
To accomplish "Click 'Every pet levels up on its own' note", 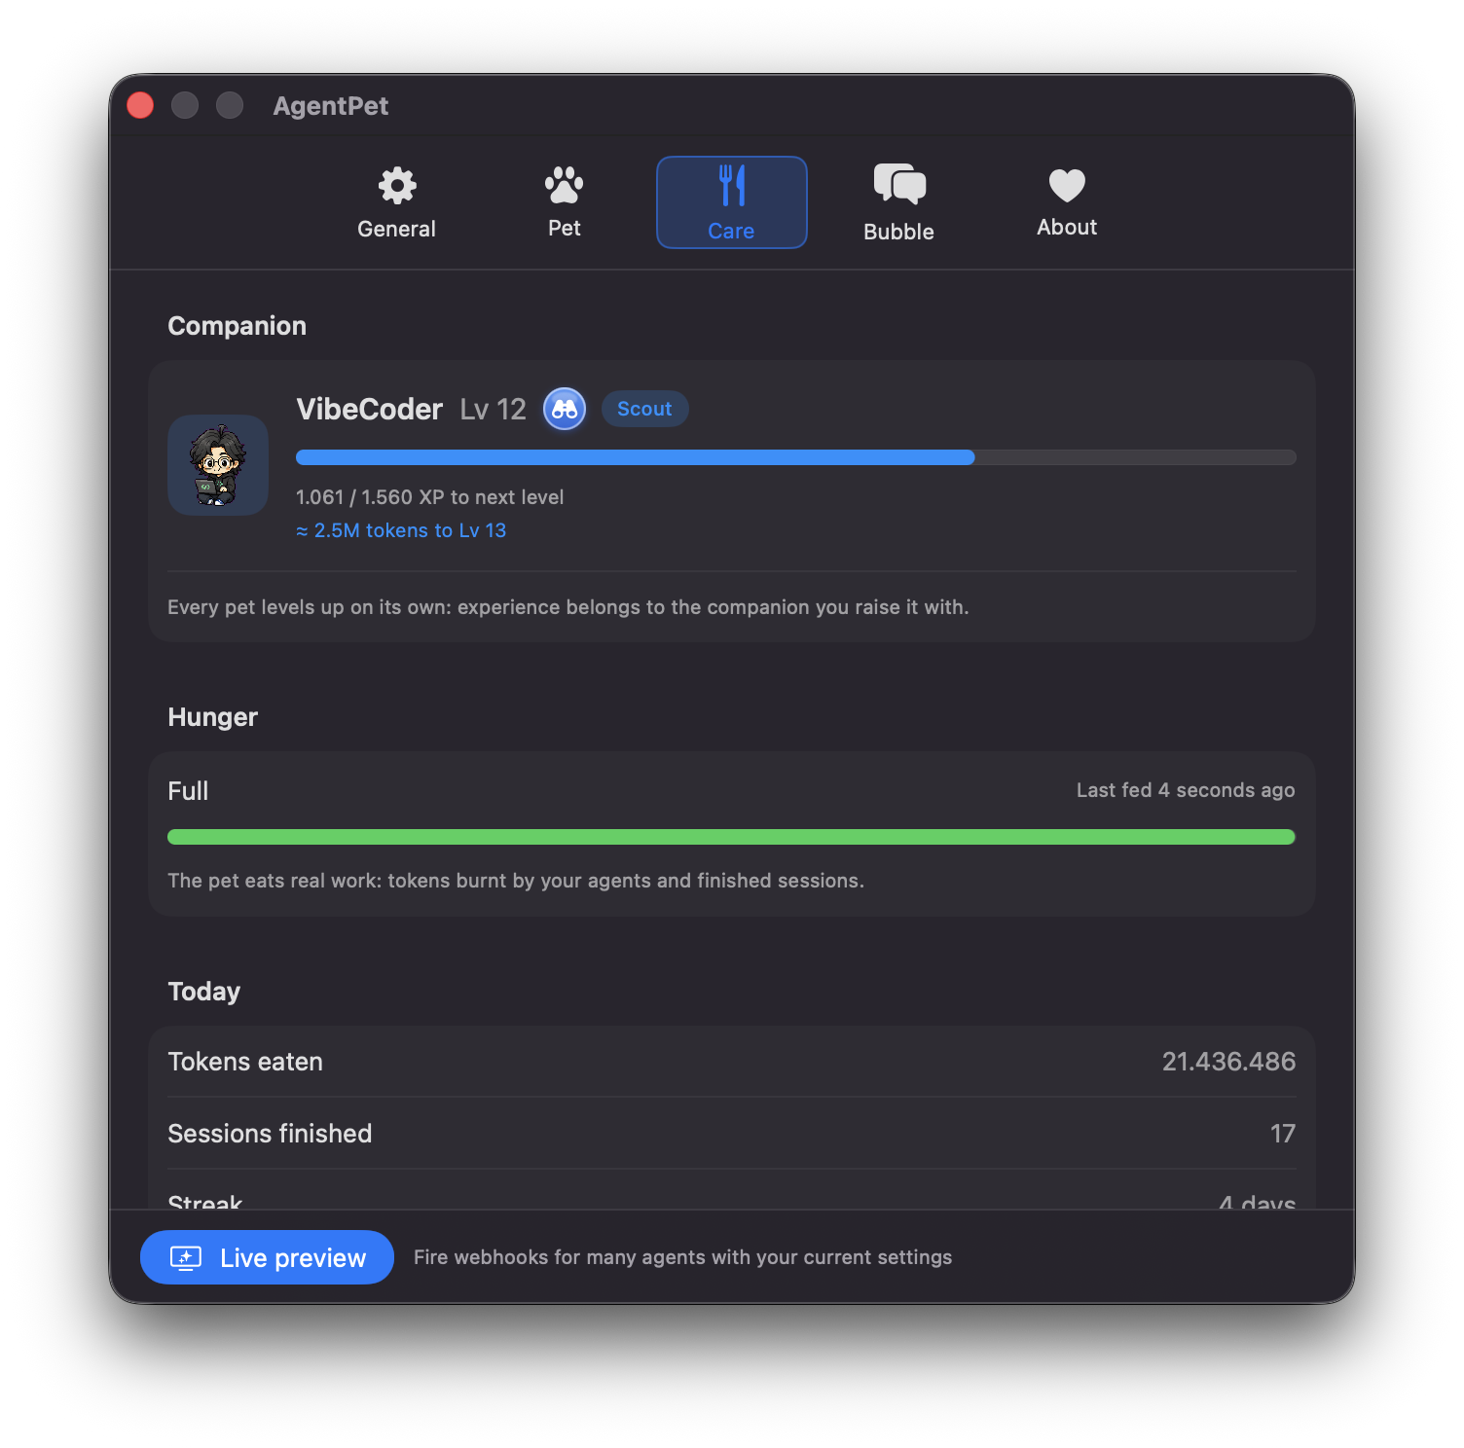I will pyautogui.click(x=567, y=607).
